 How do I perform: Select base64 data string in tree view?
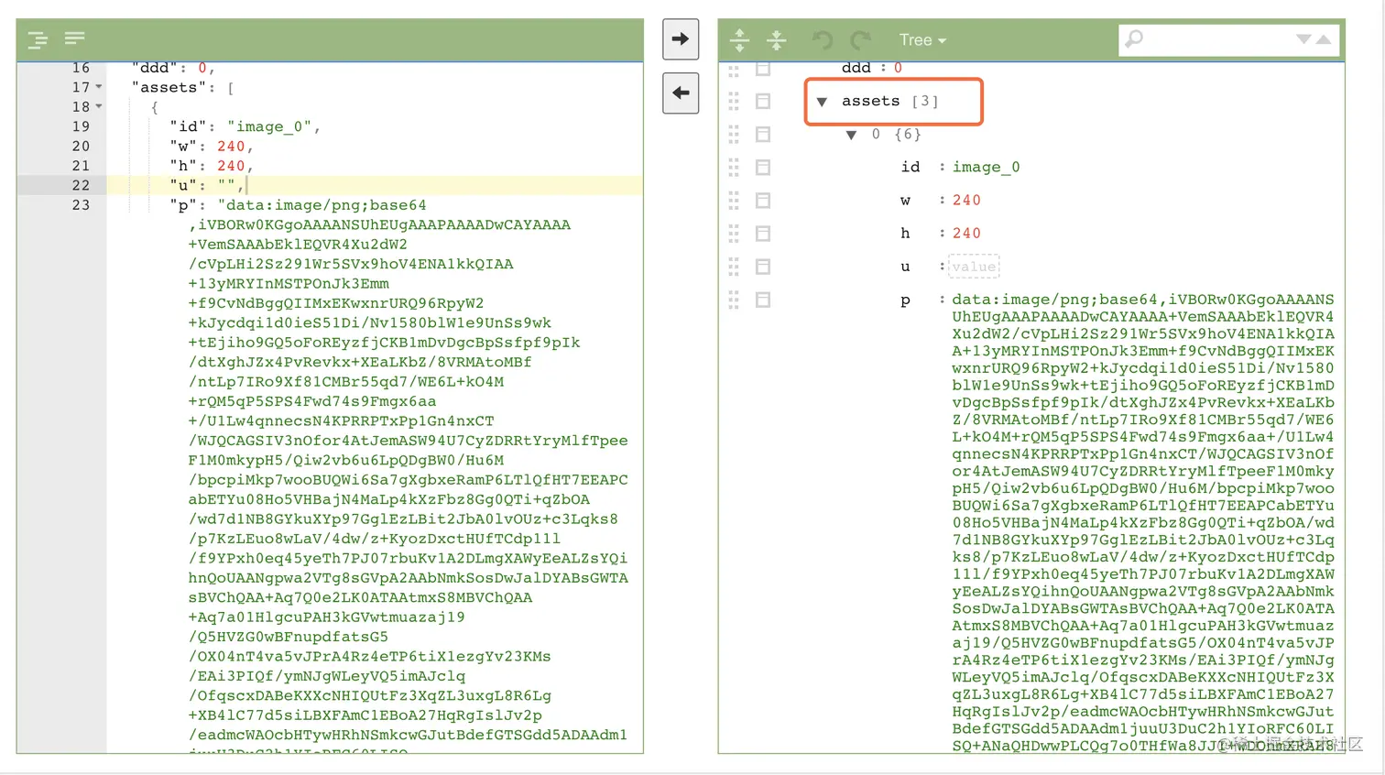click(x=1142, y=522)
